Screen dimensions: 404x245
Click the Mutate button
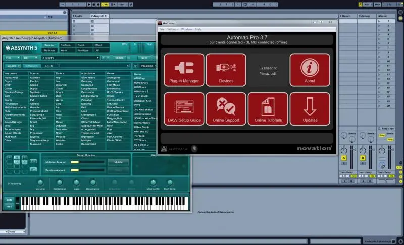click(118, 162)
